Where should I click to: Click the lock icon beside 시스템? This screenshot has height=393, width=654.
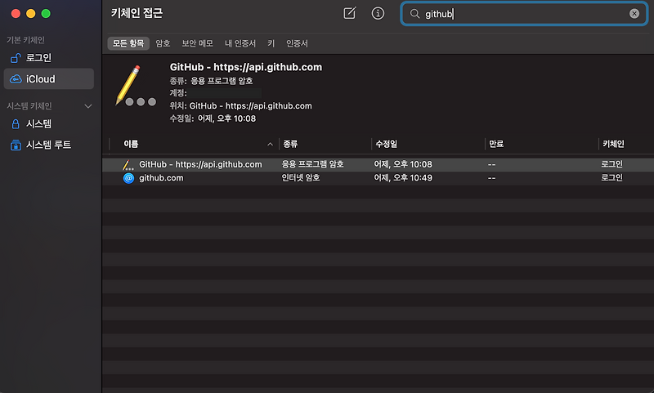pos(16,124)
